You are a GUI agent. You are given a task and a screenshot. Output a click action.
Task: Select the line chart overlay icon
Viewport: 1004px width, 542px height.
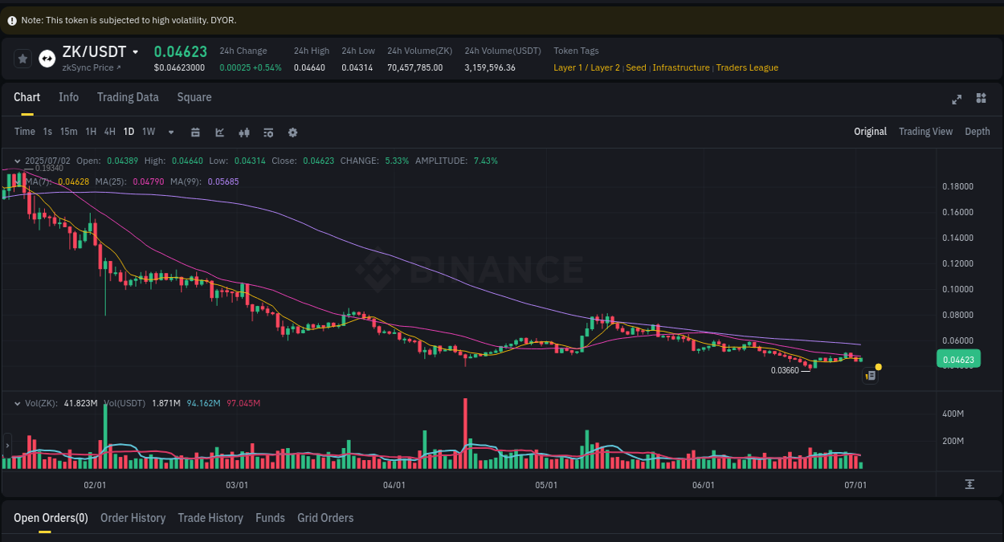coord(219,132)
